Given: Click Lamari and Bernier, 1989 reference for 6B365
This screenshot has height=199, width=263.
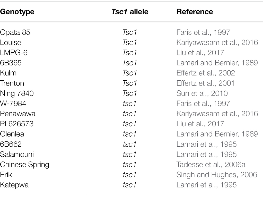Looking at the screenshot, I should 217,63.
